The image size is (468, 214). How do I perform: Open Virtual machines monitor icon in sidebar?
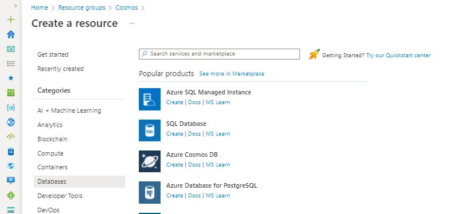11,180
